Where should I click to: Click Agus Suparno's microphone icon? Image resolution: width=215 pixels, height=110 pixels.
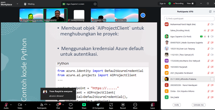click(208, 36)
